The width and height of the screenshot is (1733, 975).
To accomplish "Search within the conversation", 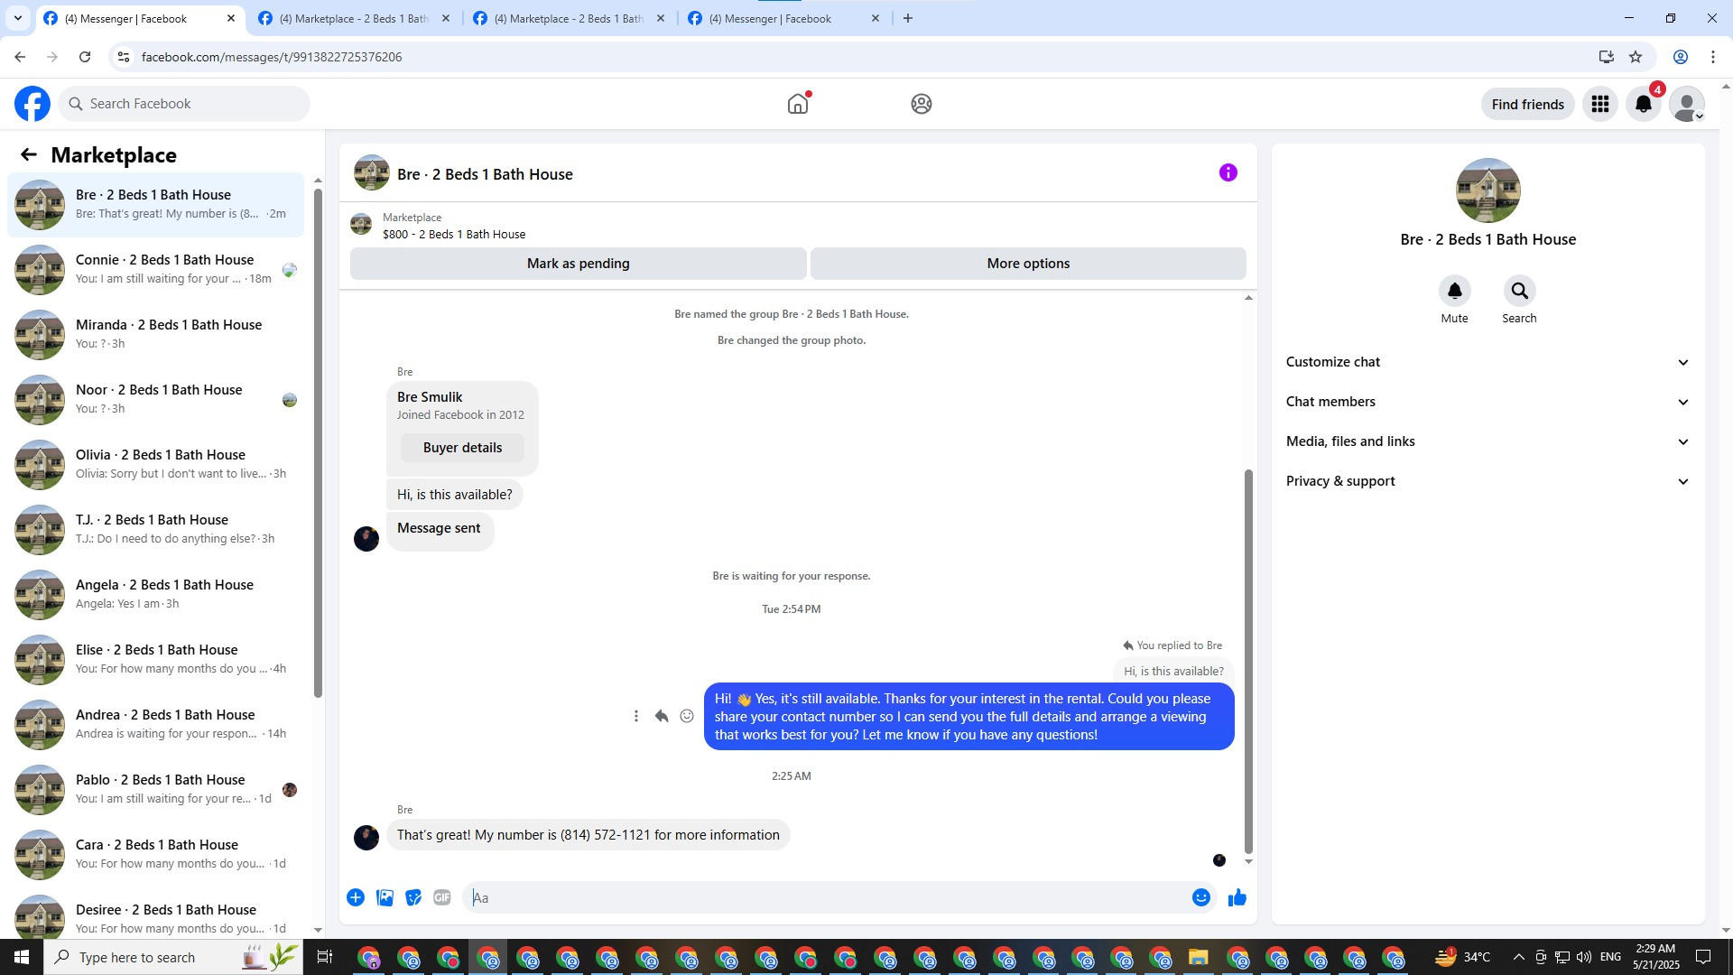I will point(1519,291).
